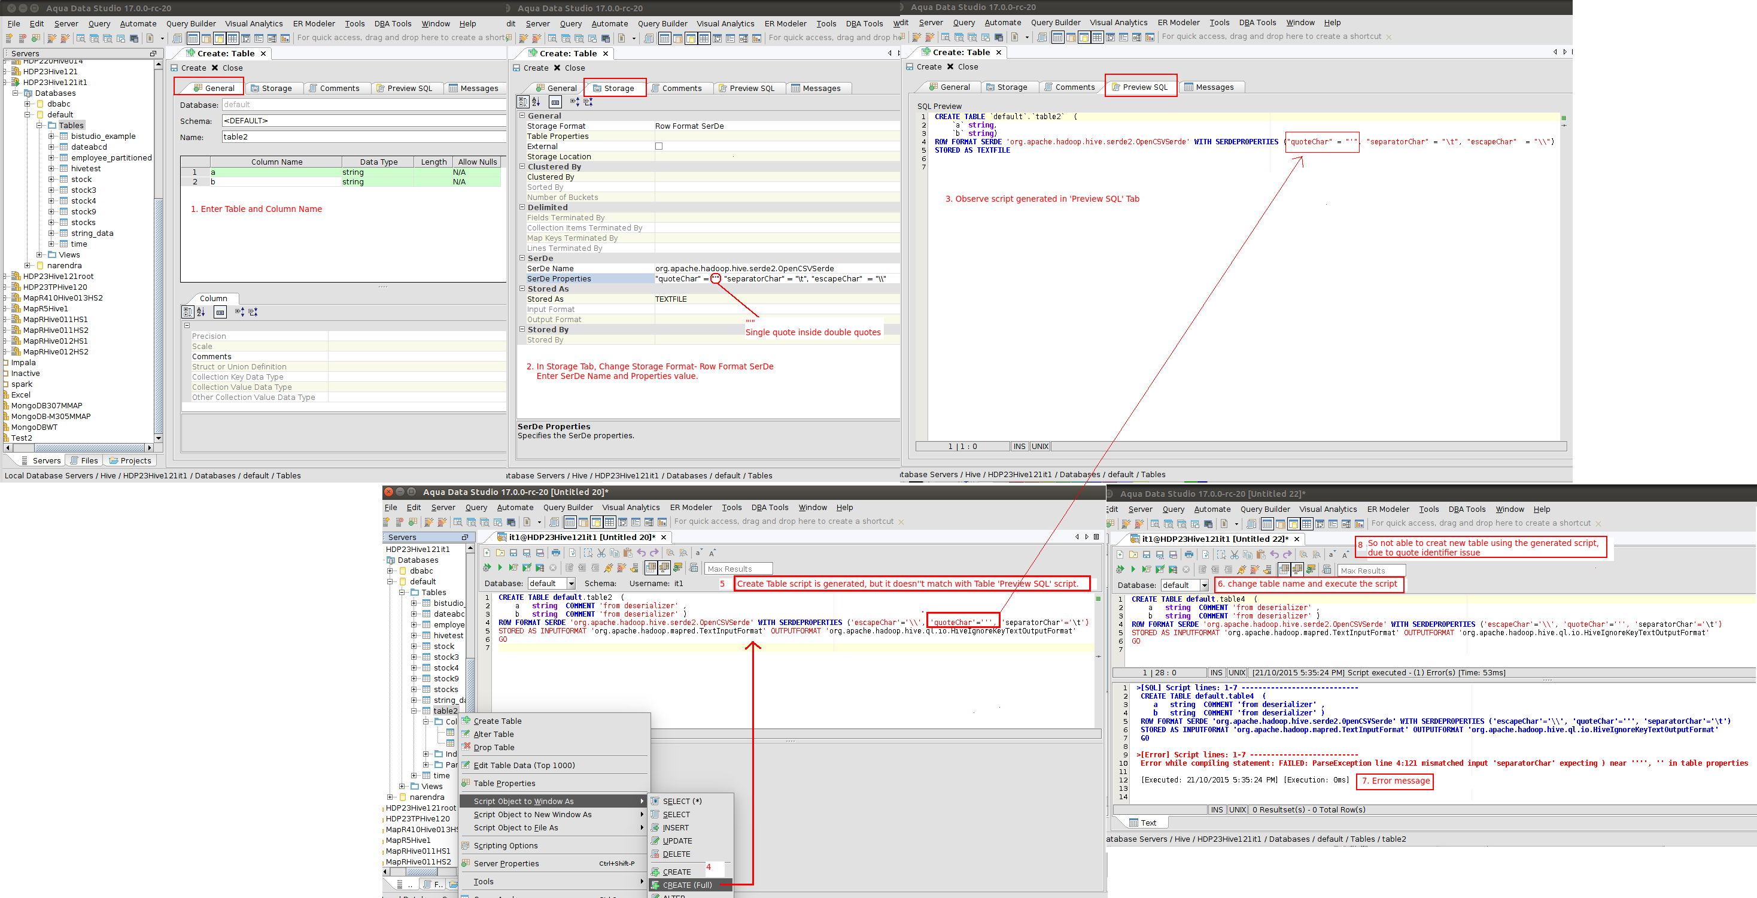Toggle the description area button in Storage toolbar
Image resolution: width=1757 pixels, height=898 pixels.
tap(555, 102)
